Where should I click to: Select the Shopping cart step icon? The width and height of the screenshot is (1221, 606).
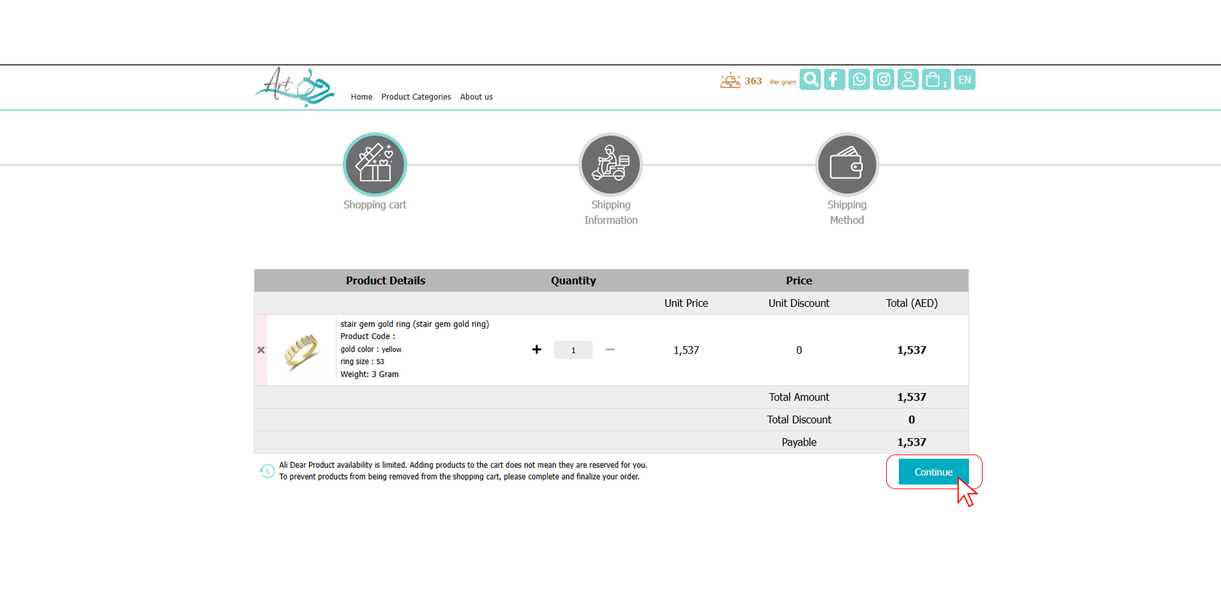click(375, 164)
